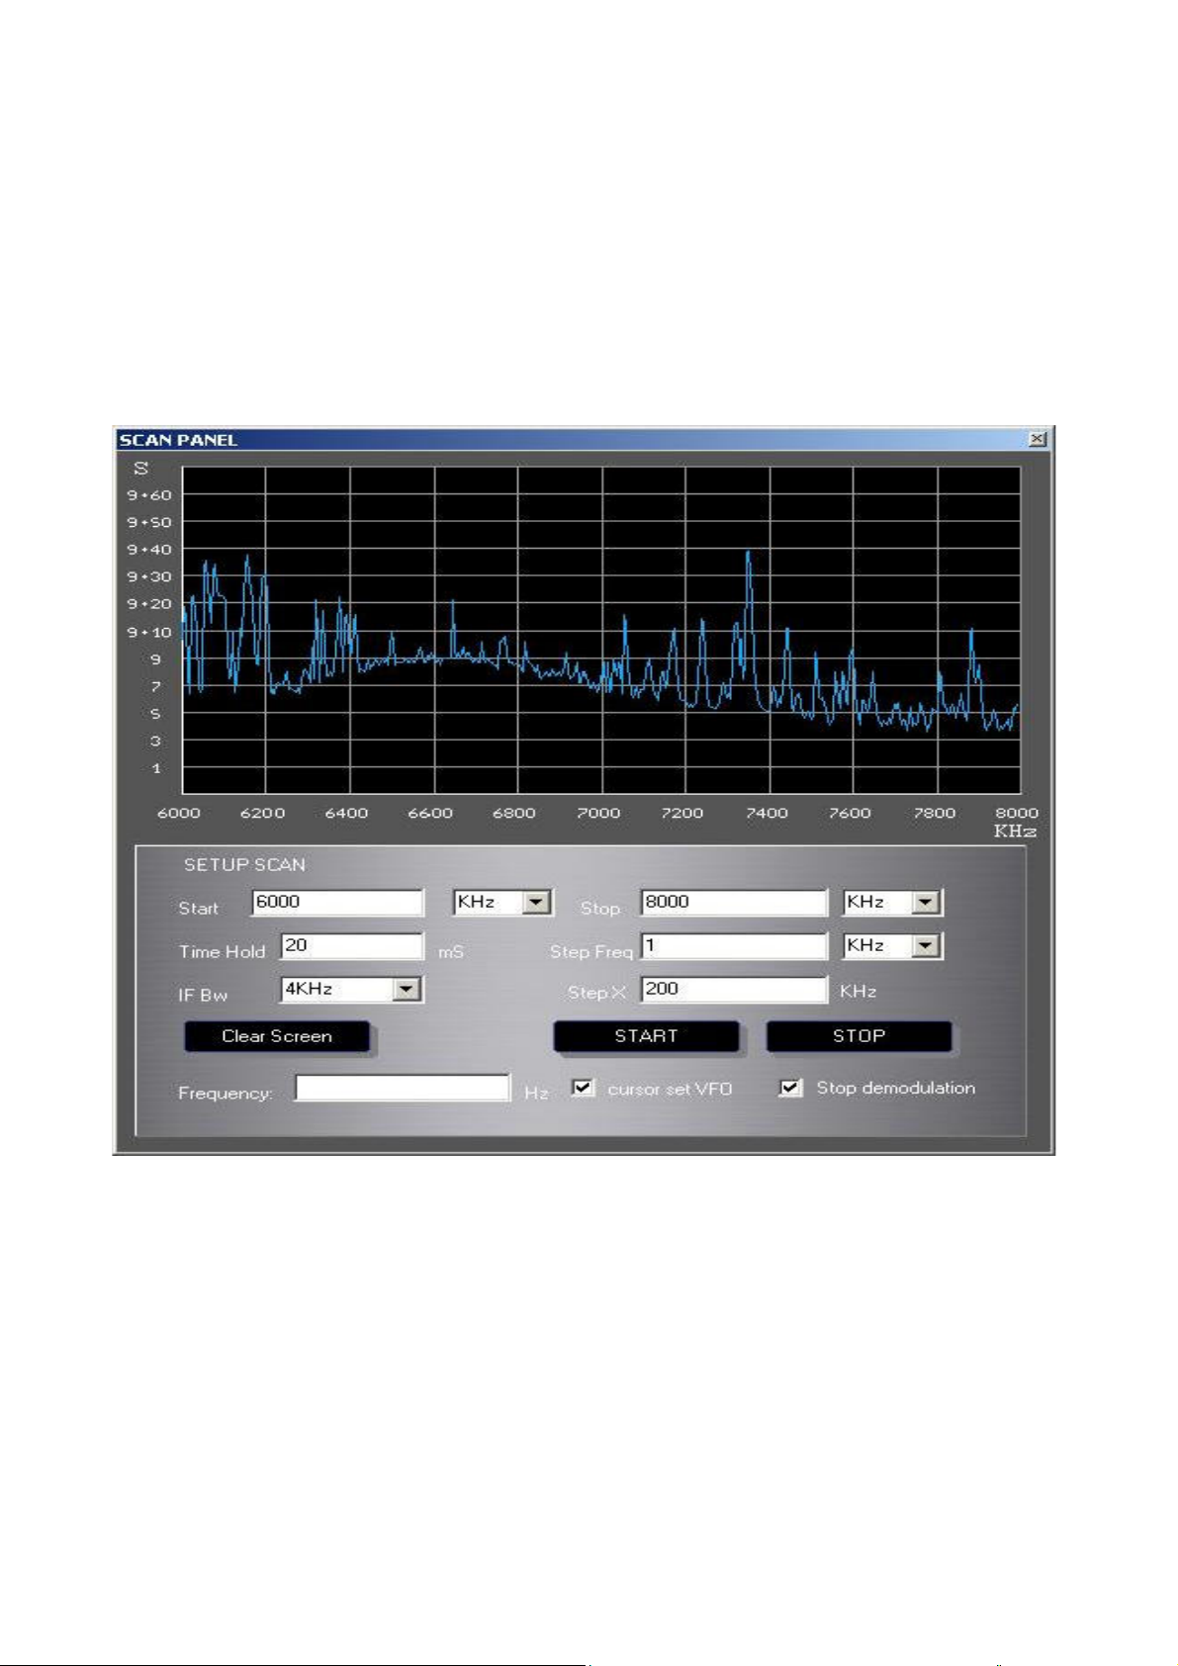This screenshot has width=1178, height=1666.
Task: Click the 7000 label on frequency axis
Action: click(598, 813)
